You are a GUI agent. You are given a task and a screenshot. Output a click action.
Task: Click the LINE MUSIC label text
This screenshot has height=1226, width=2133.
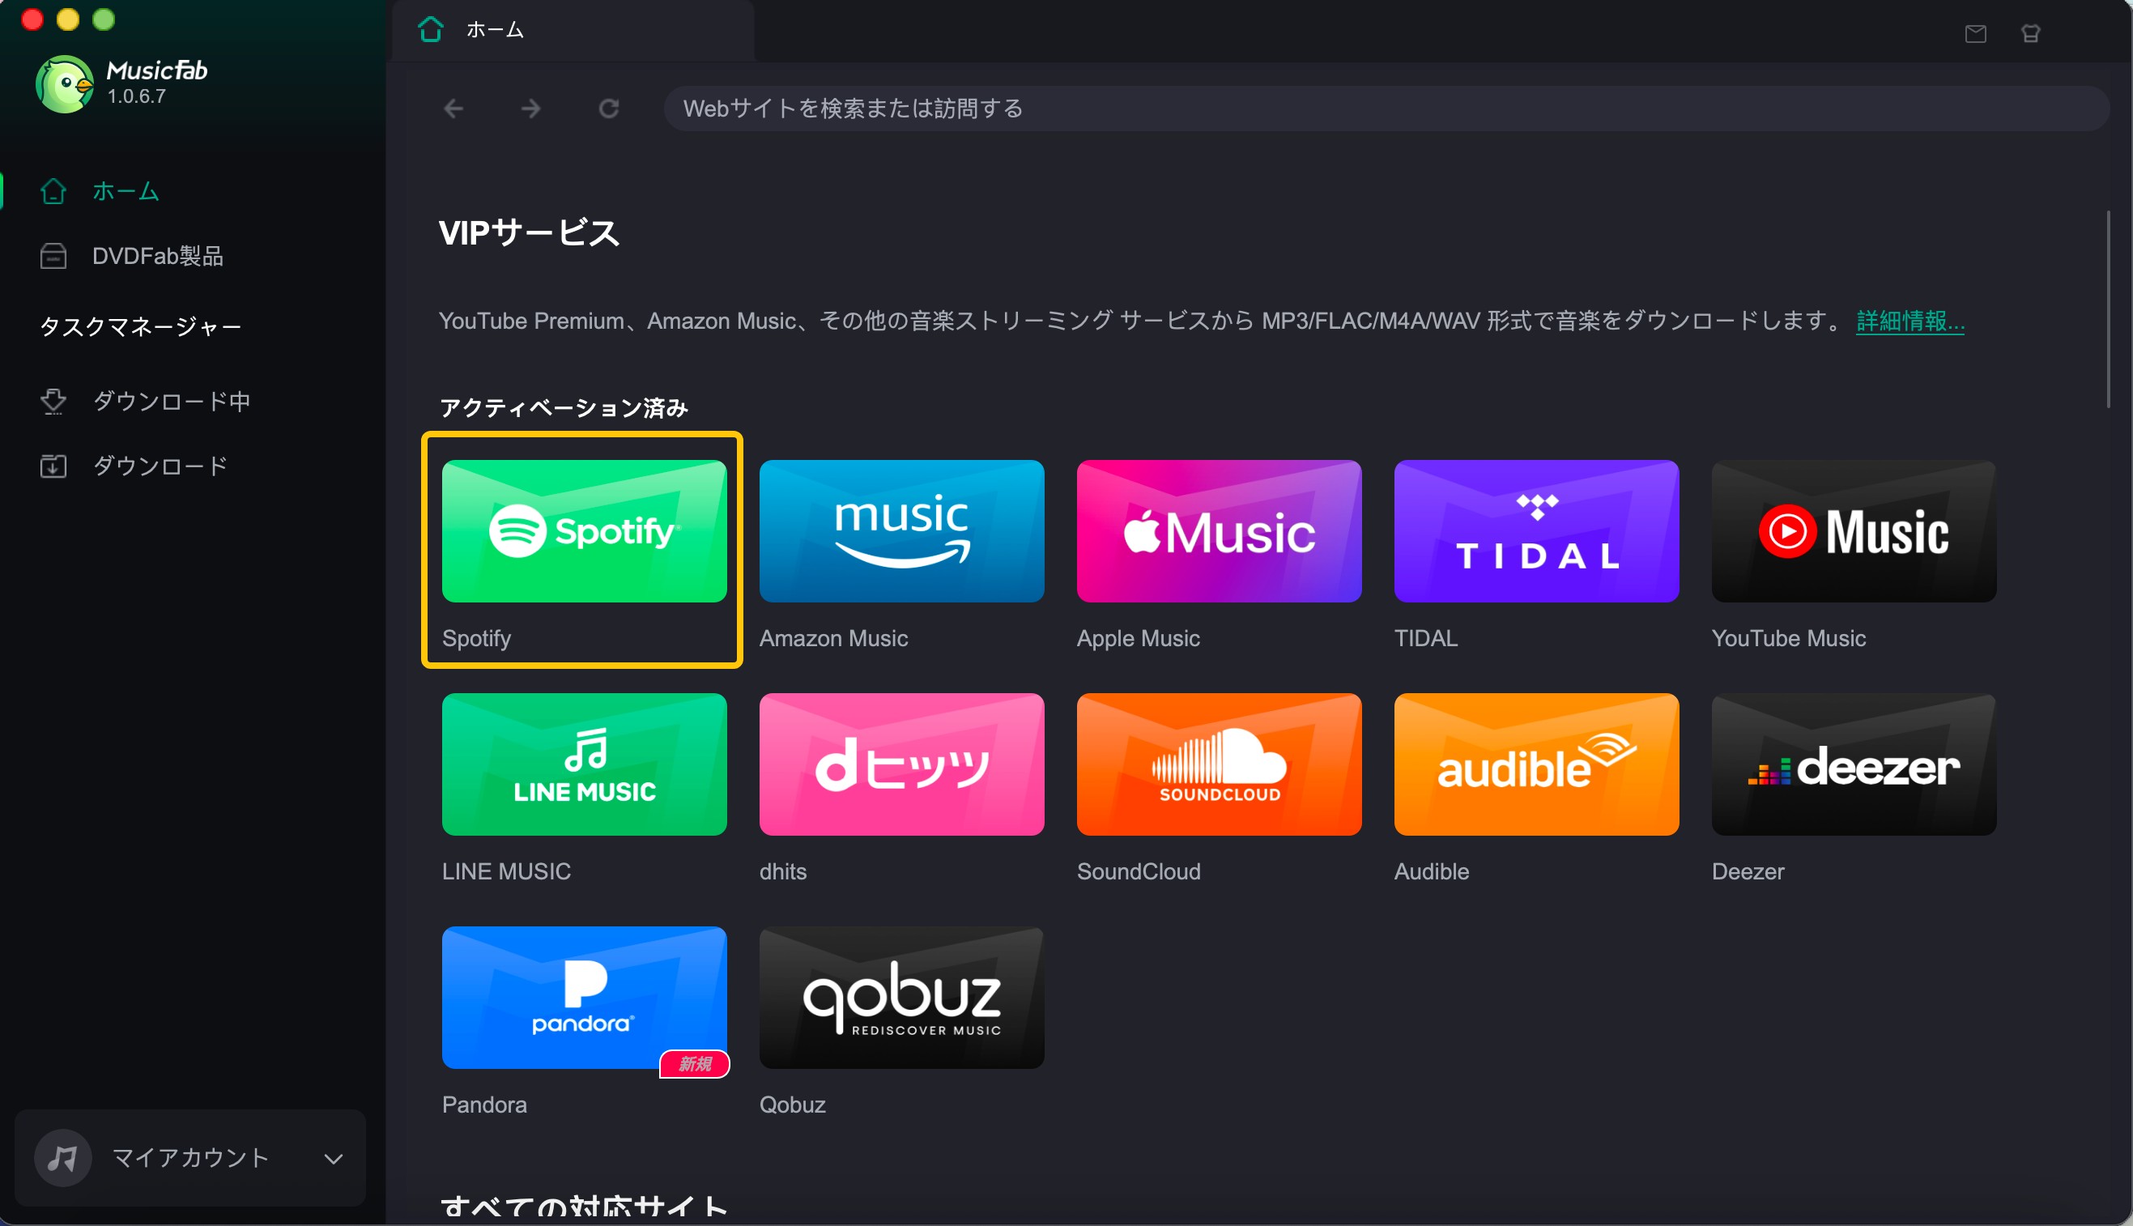click(506, 871)
